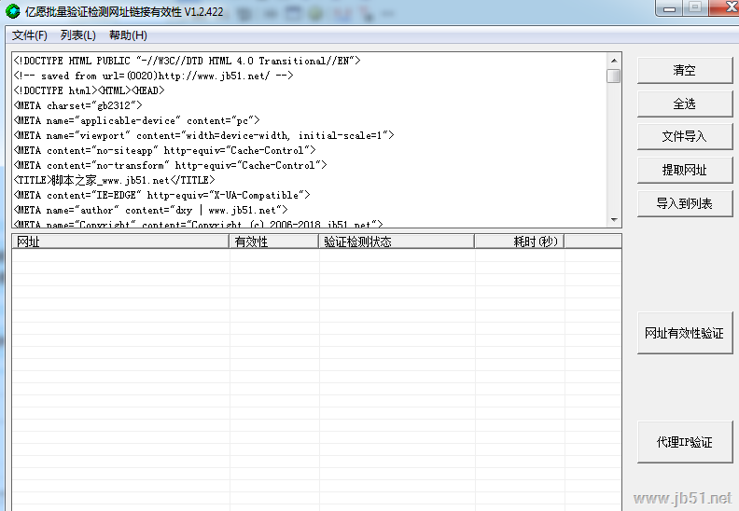Click the 全选 button
Viewport: 739px width, 511px height.
[684, 104]
